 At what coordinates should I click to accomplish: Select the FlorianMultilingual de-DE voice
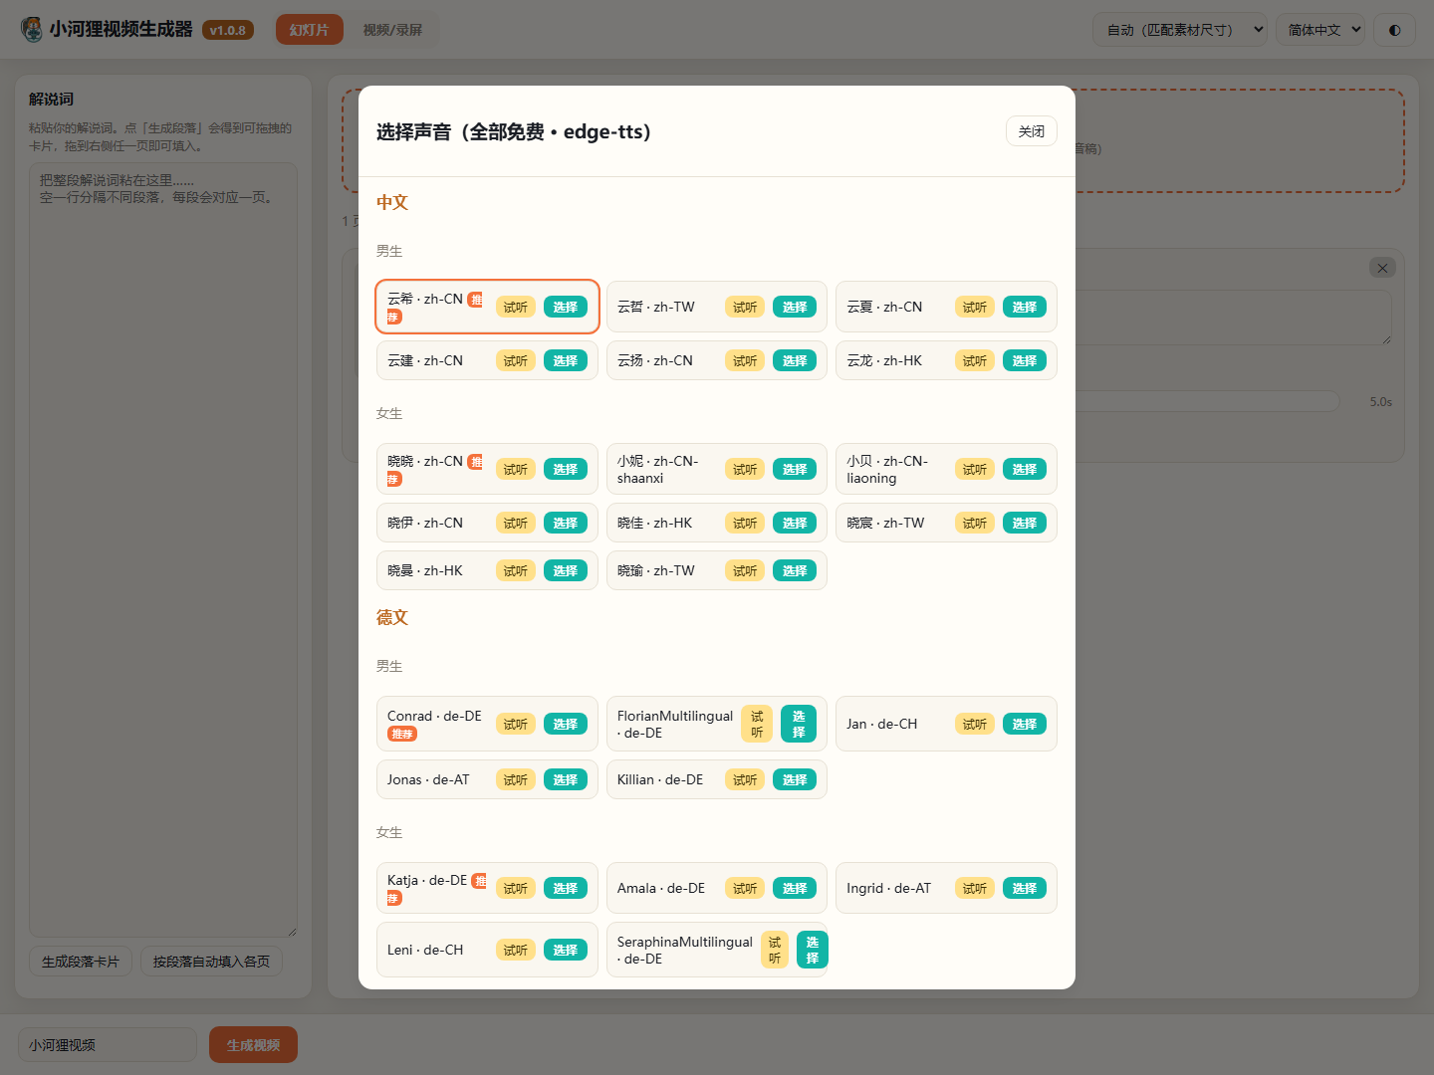click(799, 725)
